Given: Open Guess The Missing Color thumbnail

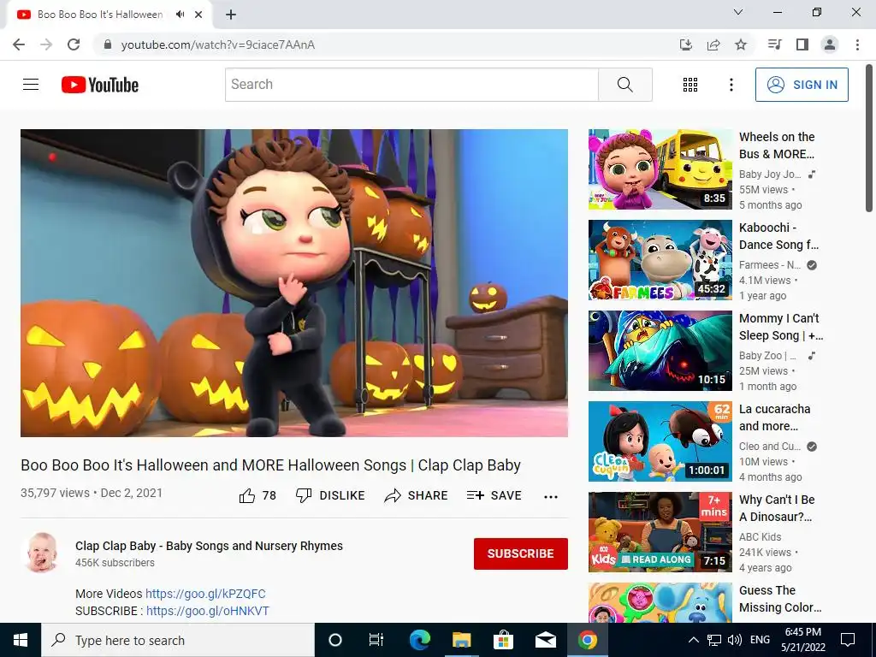Looking at the screenshot, I should click(660, 602).
